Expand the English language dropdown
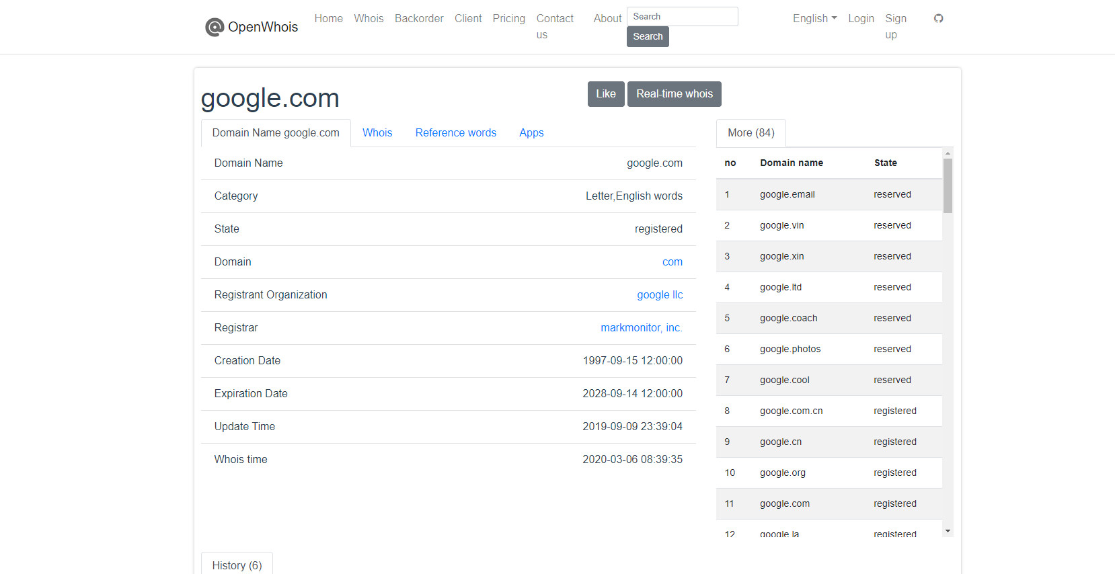This screenshot has height=574, width=1115. tap(815, 18)
